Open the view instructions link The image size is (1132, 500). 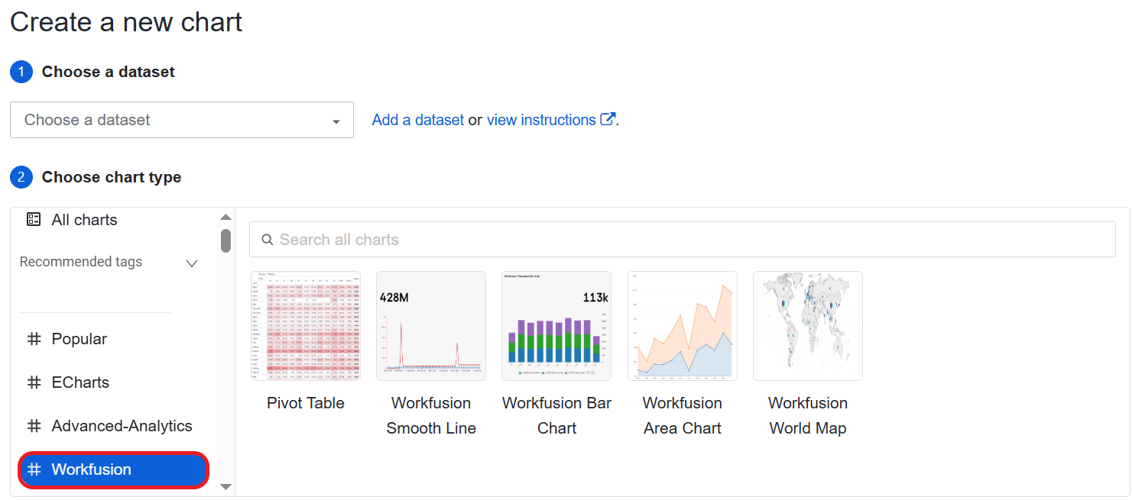(x=541, y=120)
